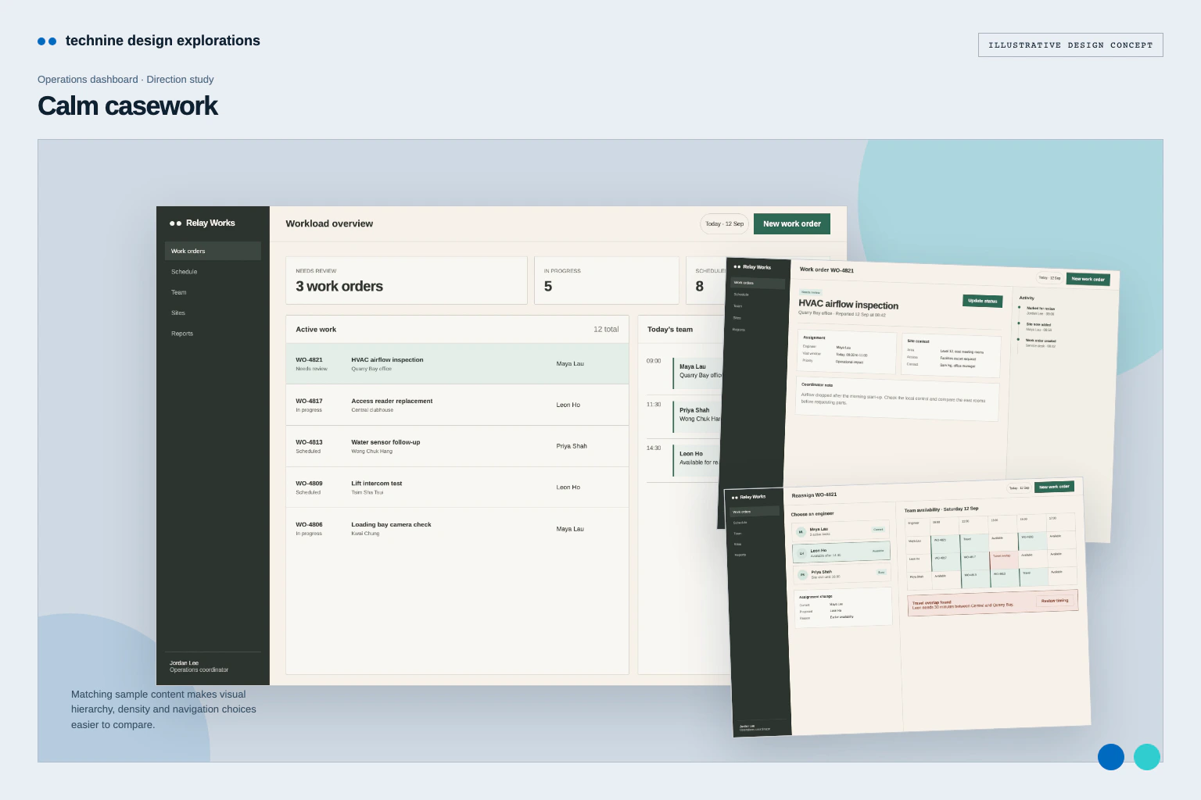
Task: Click the 'Work order created' activity entry
Action: (x=1041, y=342)
